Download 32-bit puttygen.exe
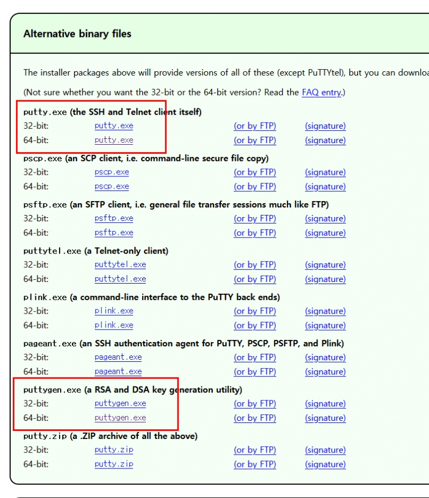This screenshot has width=429, height=498. click(120, 404)
